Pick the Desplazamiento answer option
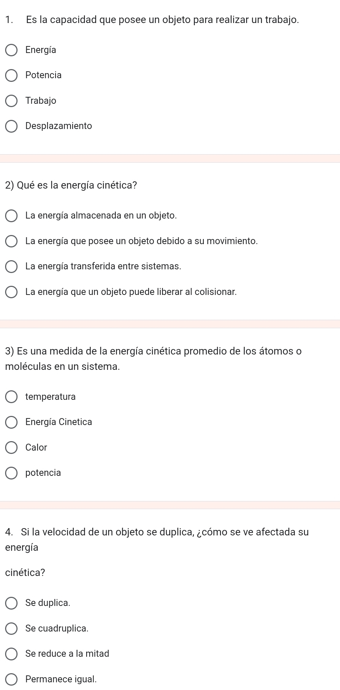This screenshot has width=340, height=690. (x=11, y=126)
